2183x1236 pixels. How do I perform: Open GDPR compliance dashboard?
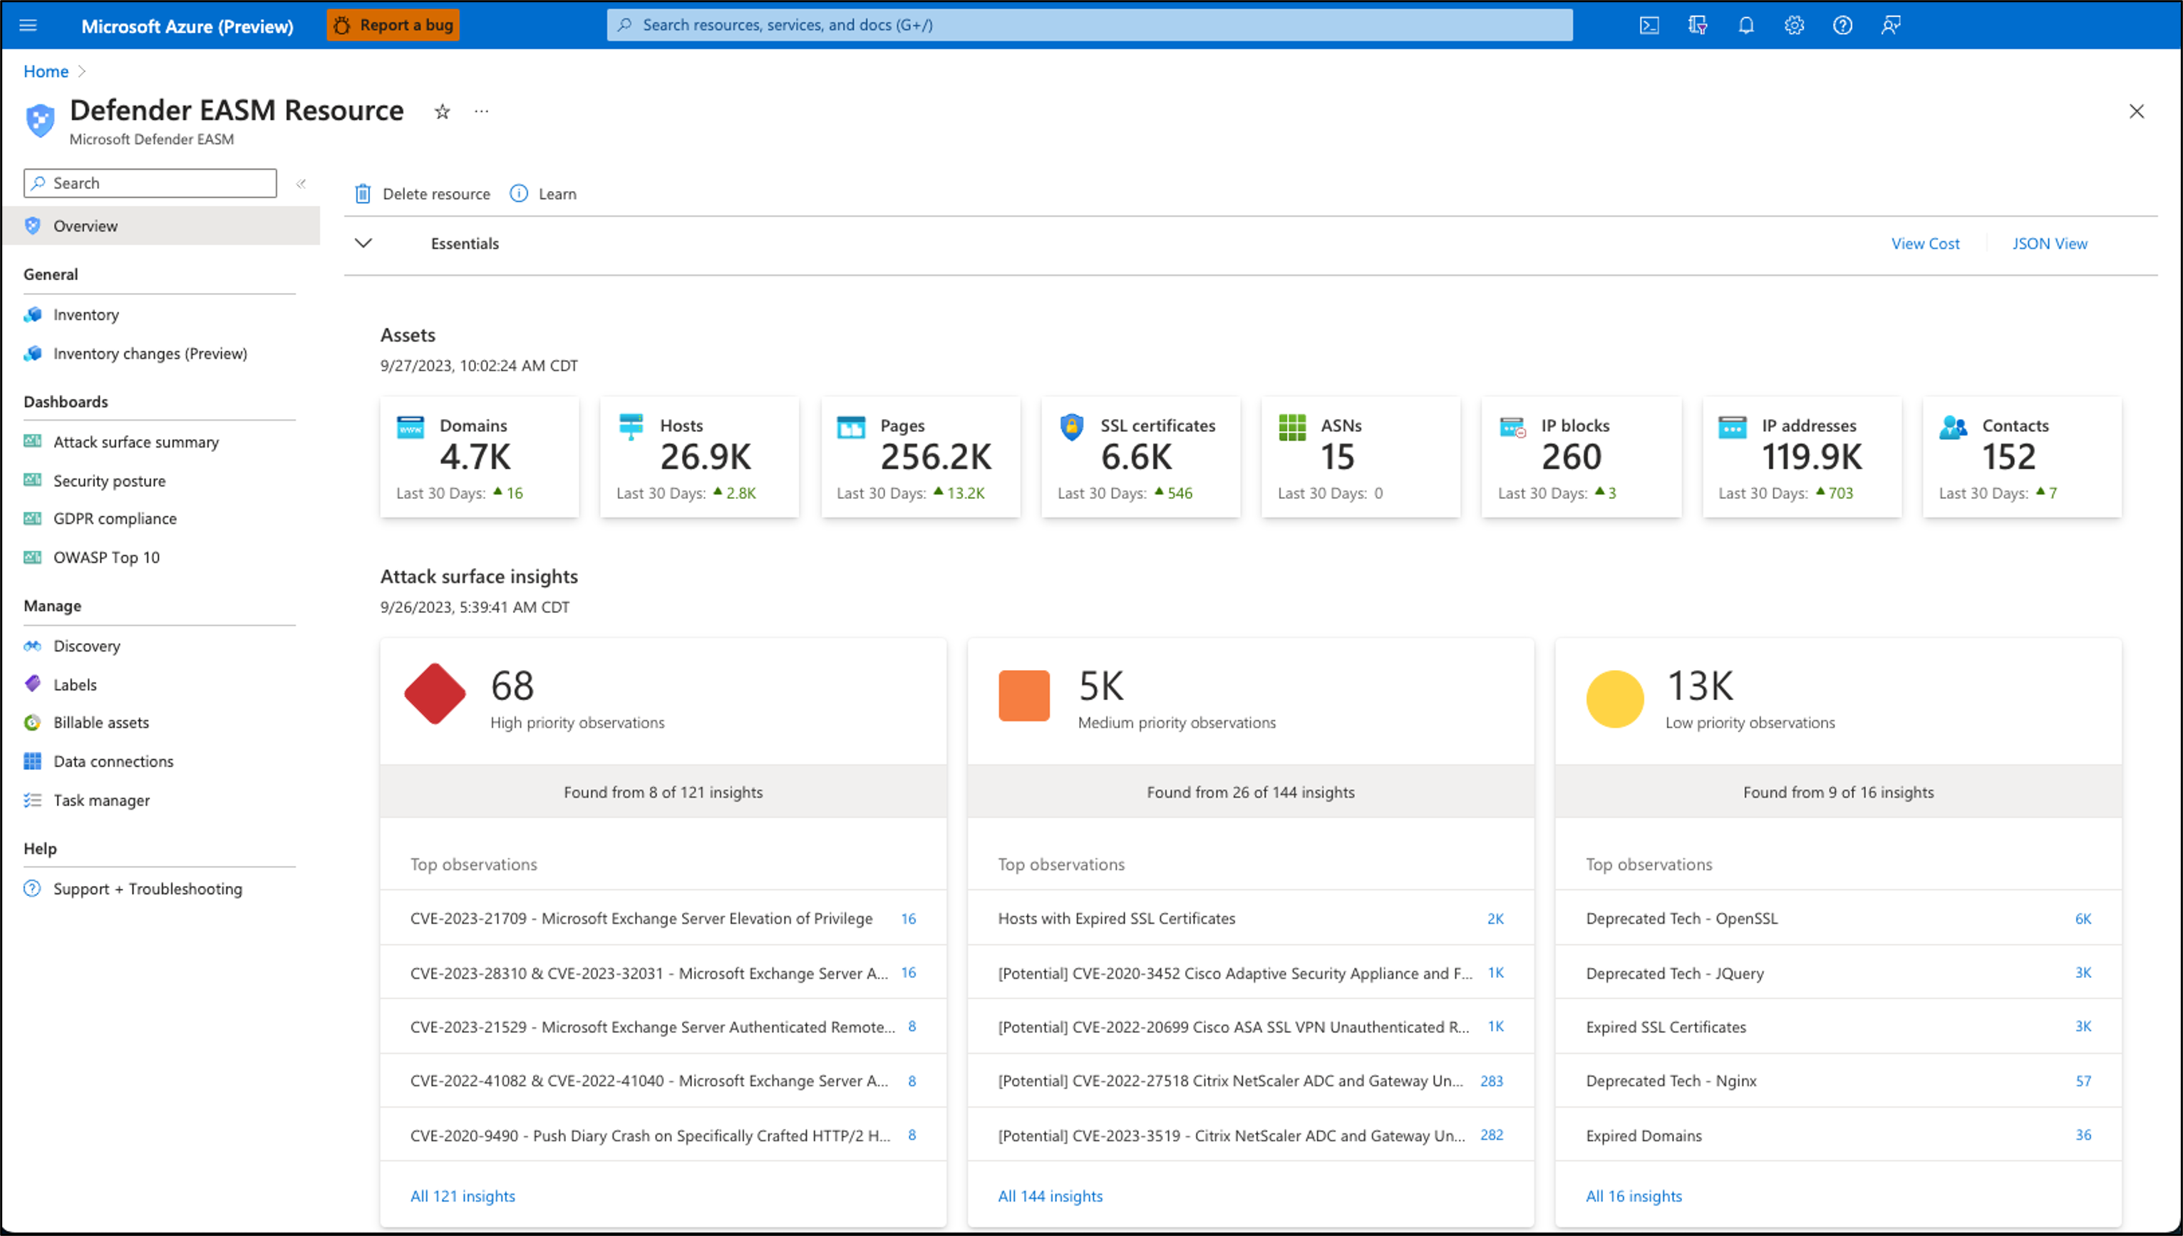click(x=115, y=517)
